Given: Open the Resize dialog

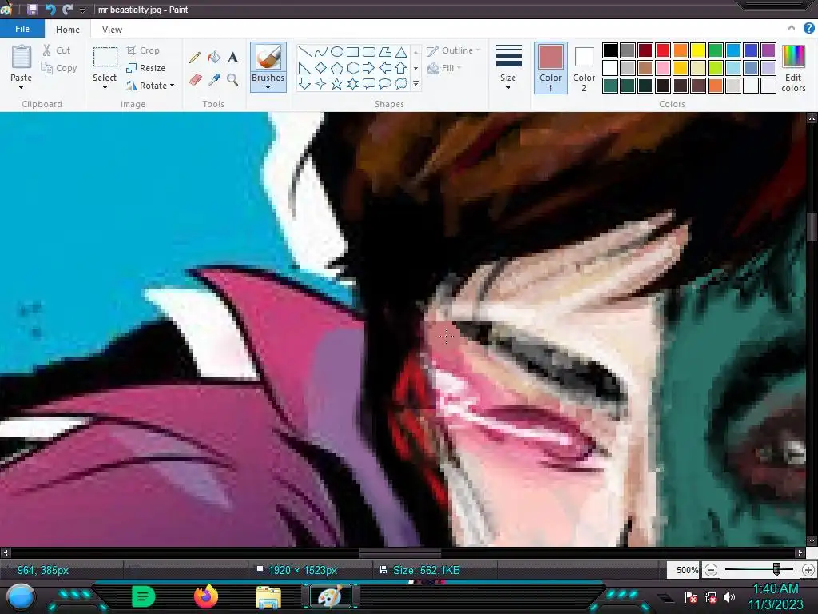Looking at the screenshot, I should tap(145, 68).
